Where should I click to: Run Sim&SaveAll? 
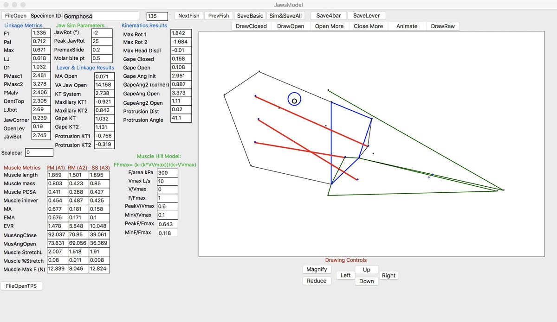point(284,15)
